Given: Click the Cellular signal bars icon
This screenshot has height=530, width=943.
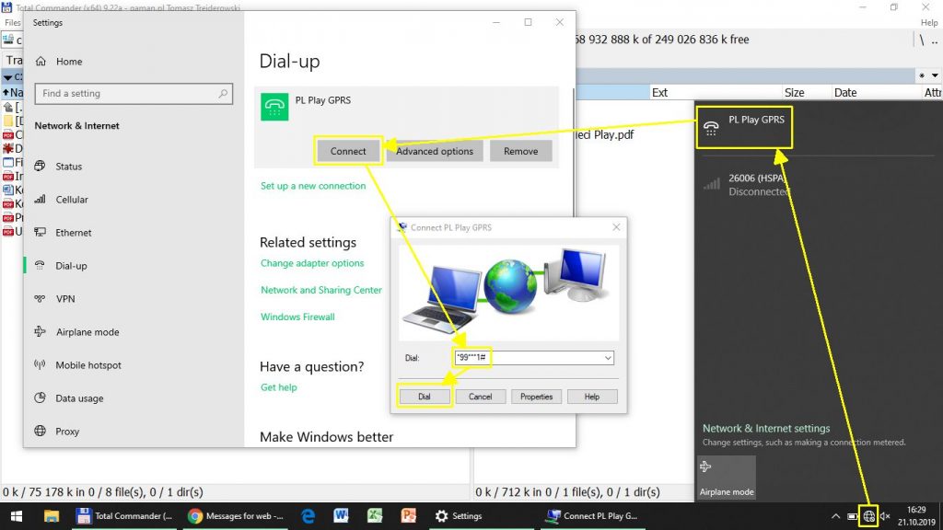Looking at the screenshot, I should [40, 199].
